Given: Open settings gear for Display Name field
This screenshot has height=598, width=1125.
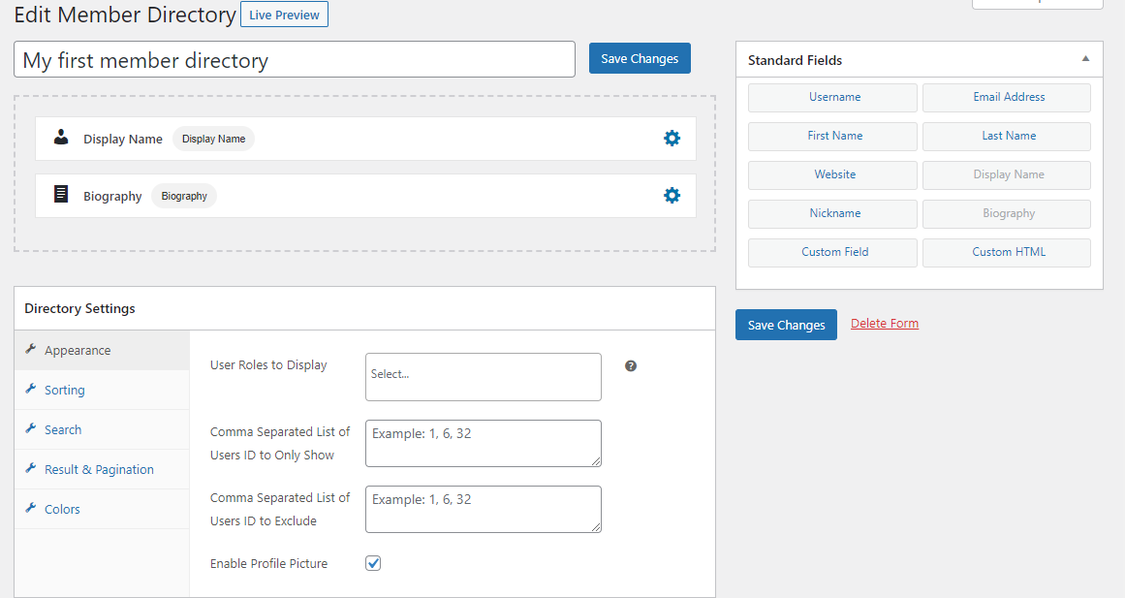Looking at the screenshot, I should tap(672, 139).
